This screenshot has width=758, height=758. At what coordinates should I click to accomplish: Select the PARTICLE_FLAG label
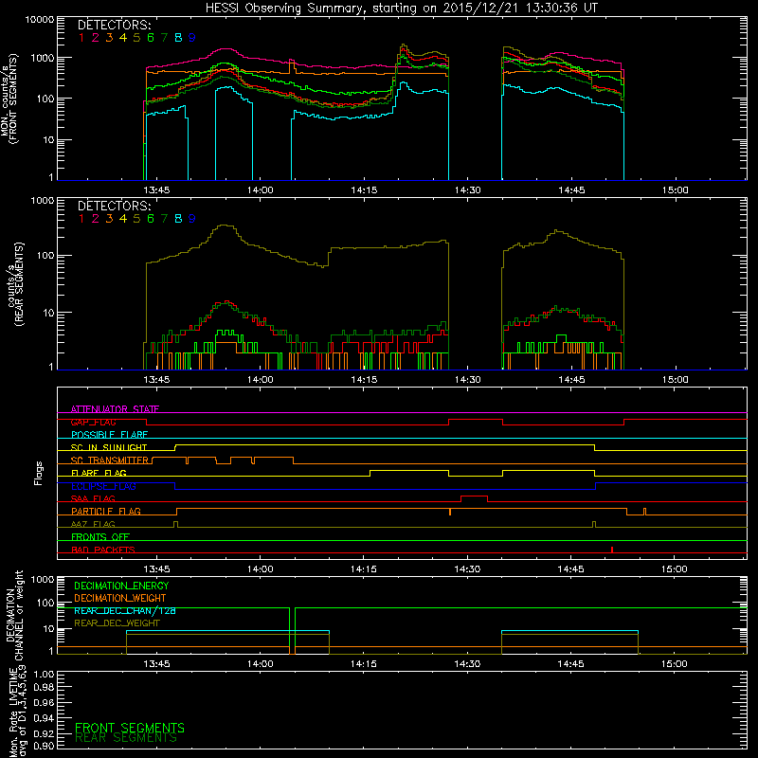106,512
